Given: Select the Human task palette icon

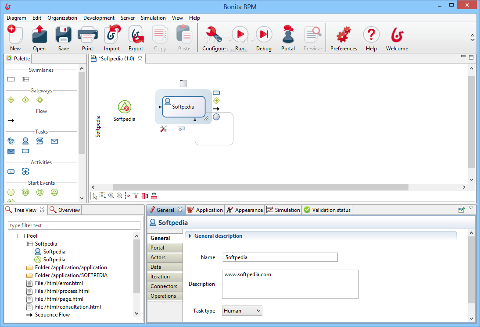Looking at the screenshot, I should tap(25, 141).
